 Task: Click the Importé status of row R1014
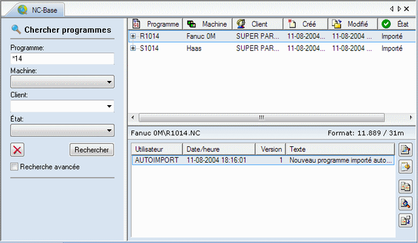click(x=392, y=36)
